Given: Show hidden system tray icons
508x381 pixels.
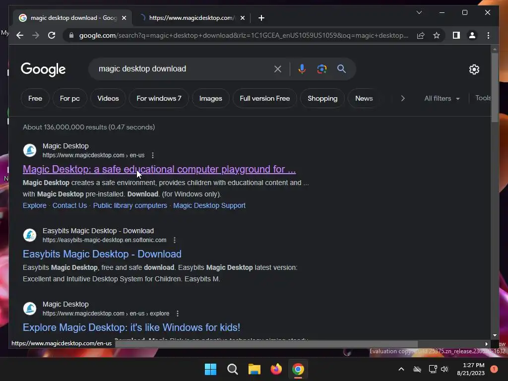Looking at the screenshot, I should [x=401, y=369].
